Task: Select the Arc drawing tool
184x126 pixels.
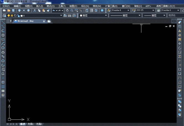Action: pyautogui.click(x=3, y=44)
